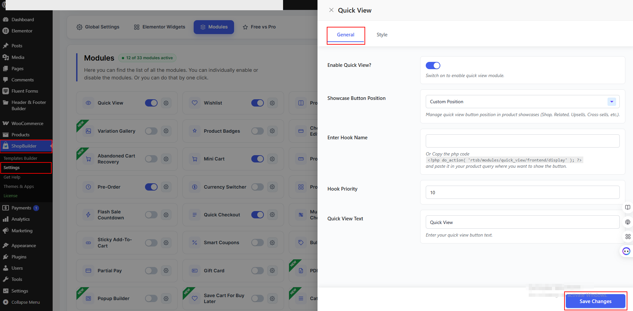Open WooCommerce in the sidebar menu
This screenshot has height=311, width=633.
click(26, 123)
